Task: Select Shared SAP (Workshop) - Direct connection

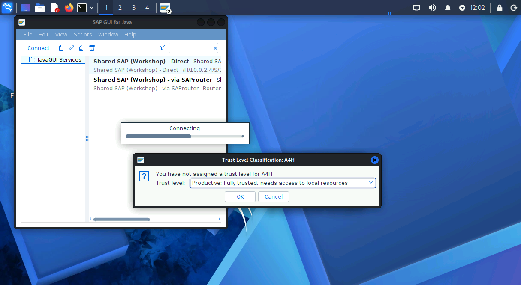Action: coord(155,65)
